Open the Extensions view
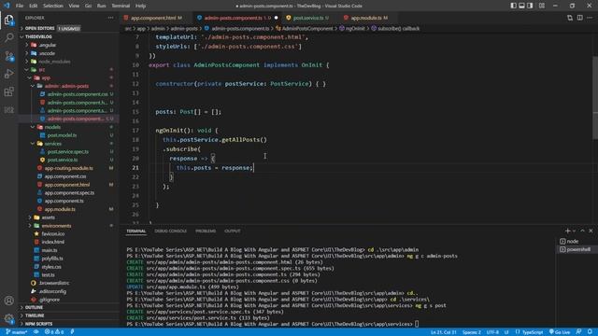 (8, 91)
